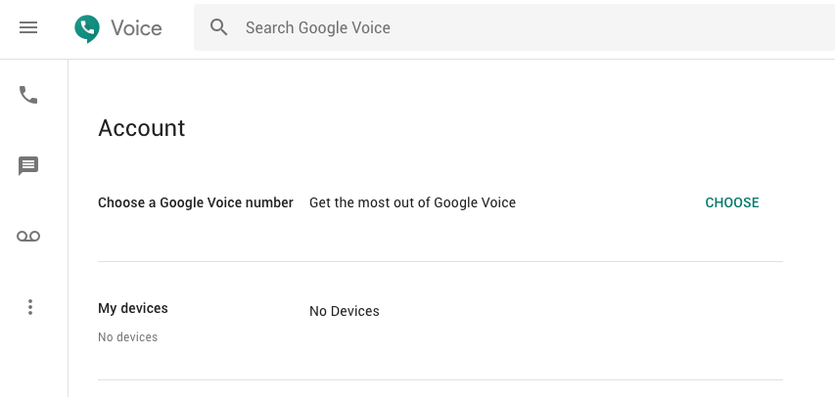Image resolution: width=835 pixels, height=397 pixels.
Task: Open the main menu hamburger icon
Action: click(28, 27)
